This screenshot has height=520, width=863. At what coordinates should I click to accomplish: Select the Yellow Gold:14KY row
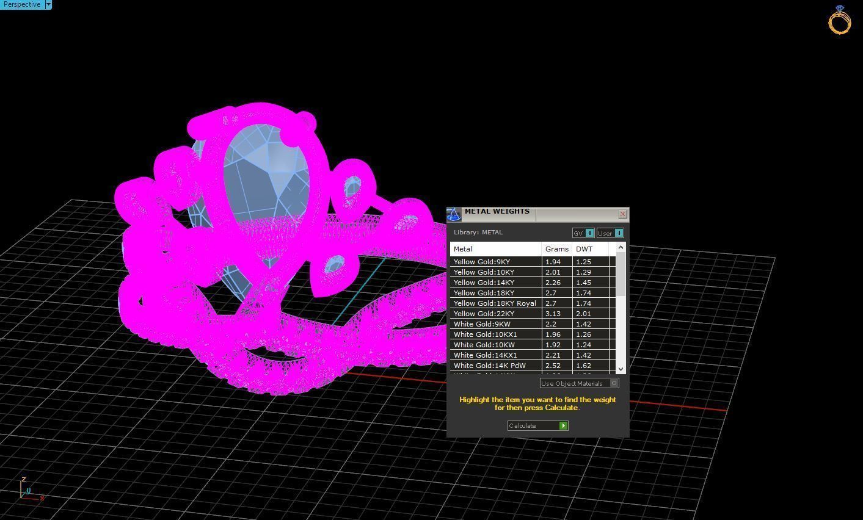coord(533,283)
